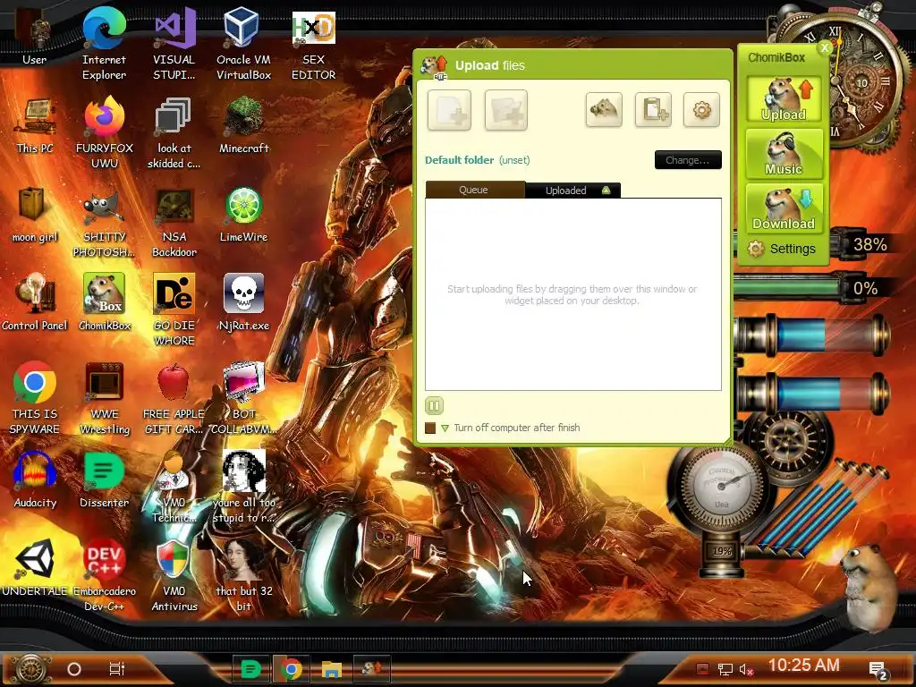Viewport: 916px width, 687px height.
Task: Open NjRat.exe desktop icon
Action: tap(243, 302)
